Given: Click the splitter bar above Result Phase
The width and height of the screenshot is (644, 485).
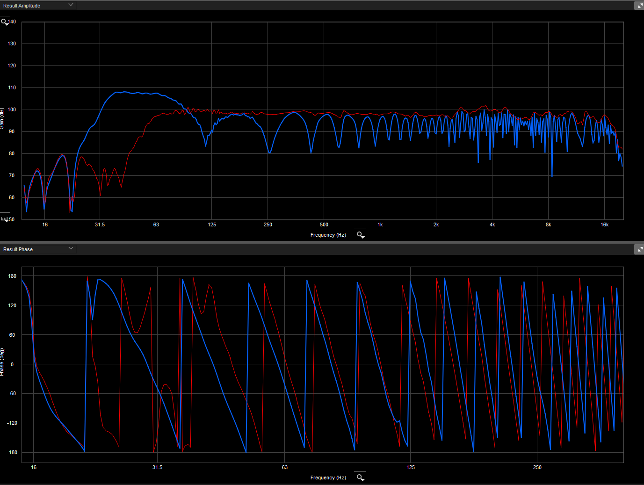Looking at the screenshot, I should pyautogui.click(x=322, y=242).
